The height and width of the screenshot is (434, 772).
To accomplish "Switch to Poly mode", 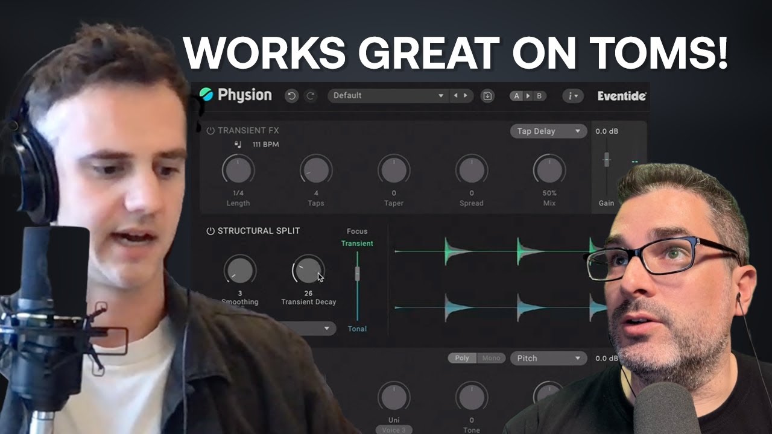I will (x=462, y=358).
